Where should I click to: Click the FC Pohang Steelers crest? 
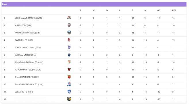click(69, 69)
